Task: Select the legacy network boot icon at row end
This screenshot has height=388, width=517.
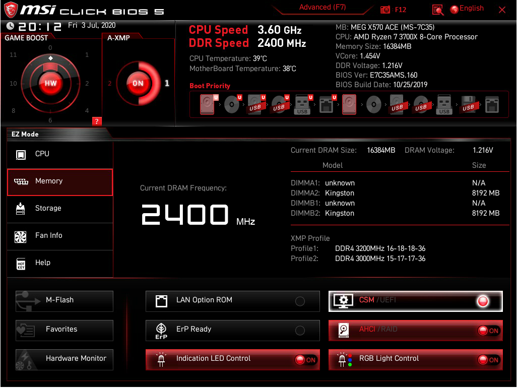Action: 492,104
